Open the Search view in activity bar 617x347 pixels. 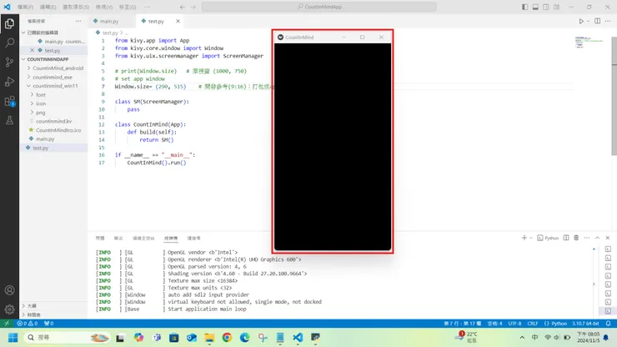(x=9, y=42)
